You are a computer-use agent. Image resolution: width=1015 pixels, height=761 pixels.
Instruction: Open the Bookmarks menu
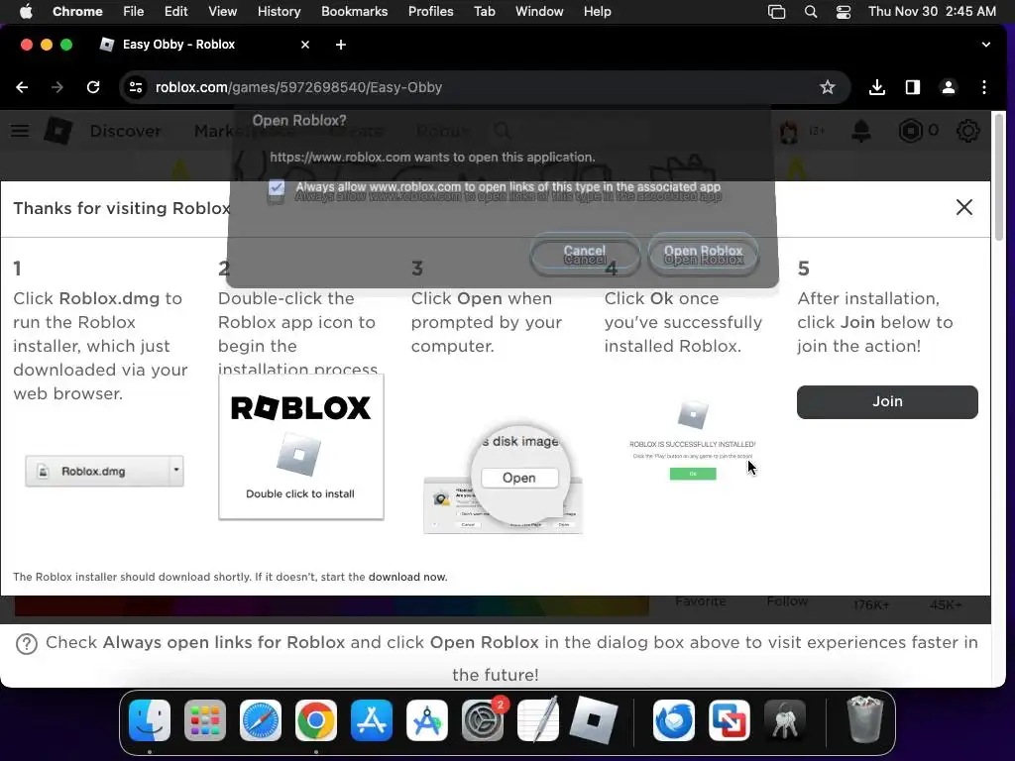click(354, 11)
